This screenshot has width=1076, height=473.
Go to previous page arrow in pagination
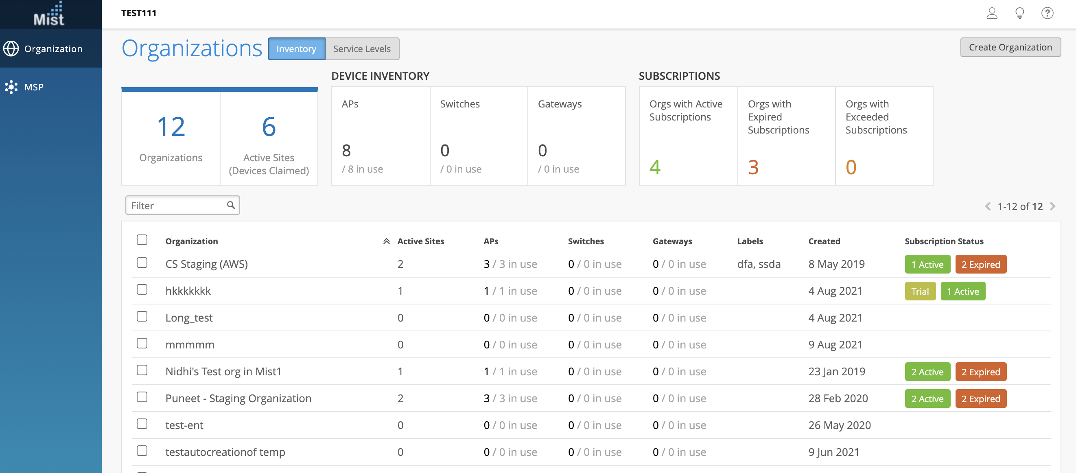point(987,206)
